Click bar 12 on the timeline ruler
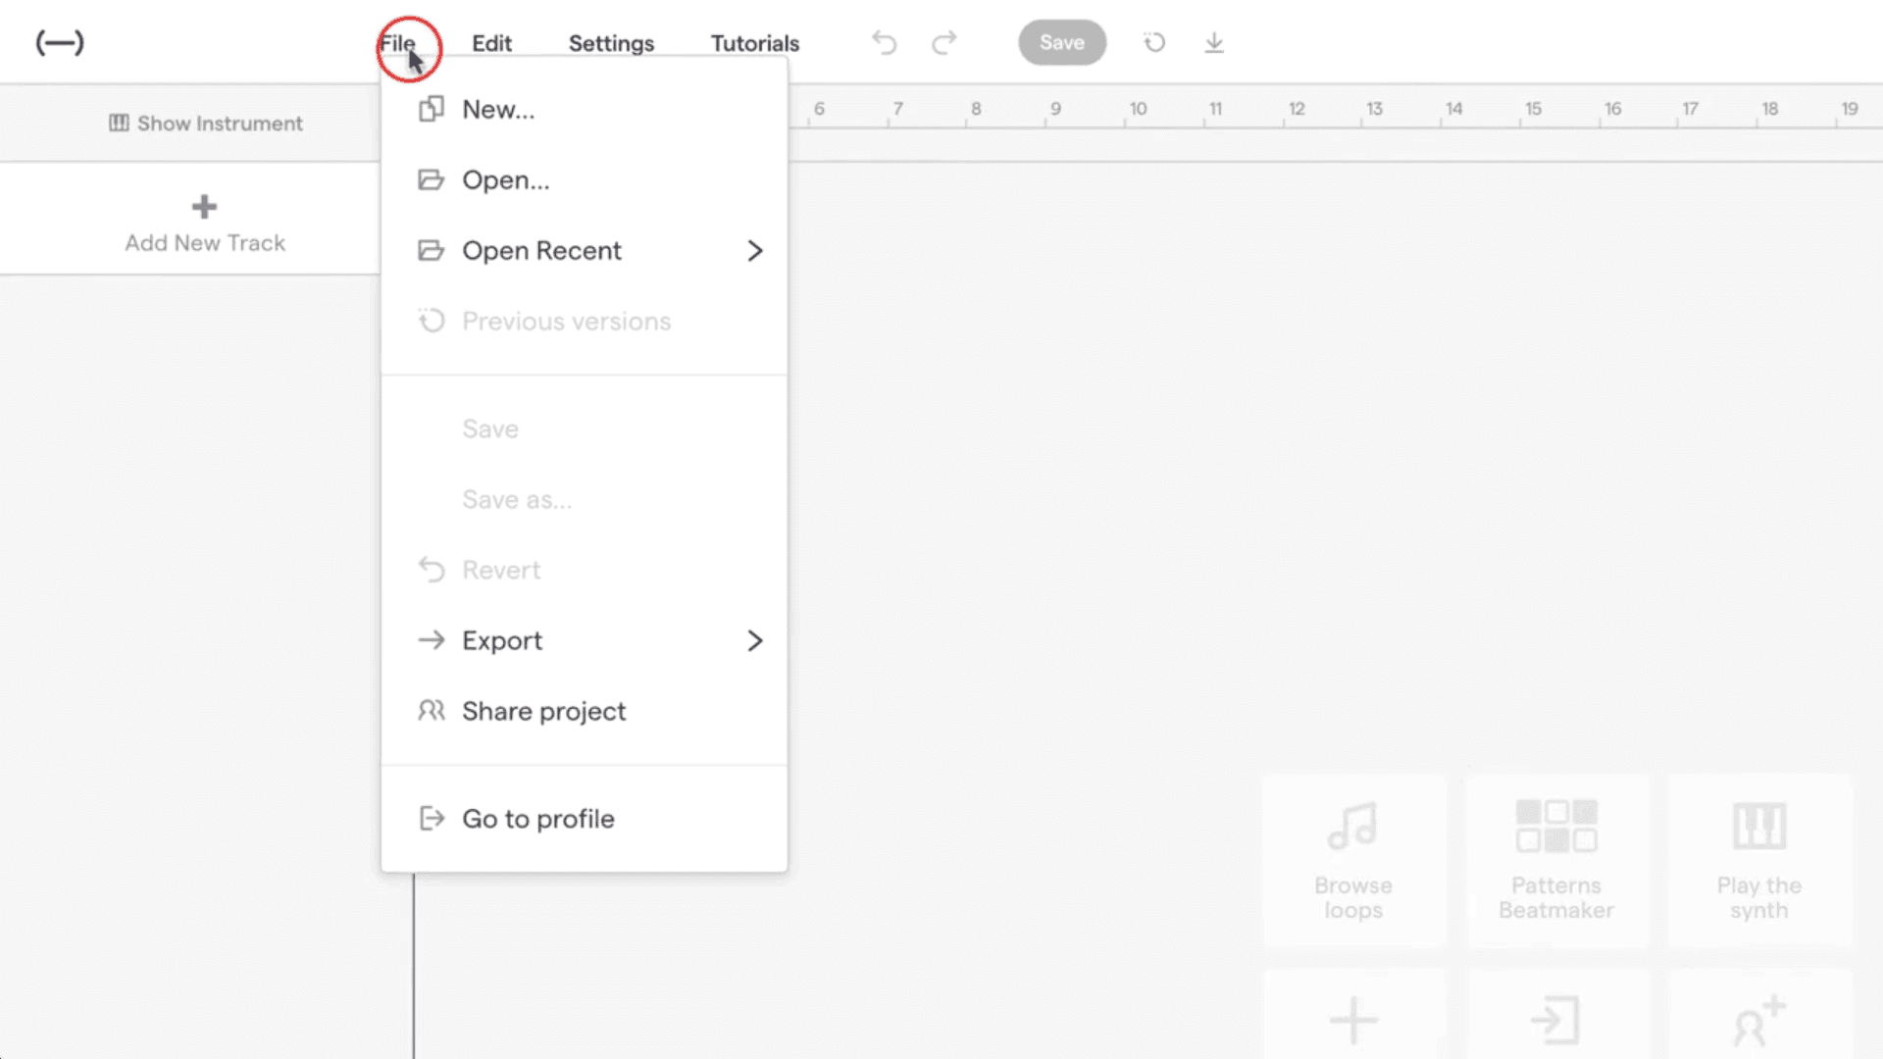The width and height of the screenshot is (1883, 1059). (1297, 109)
